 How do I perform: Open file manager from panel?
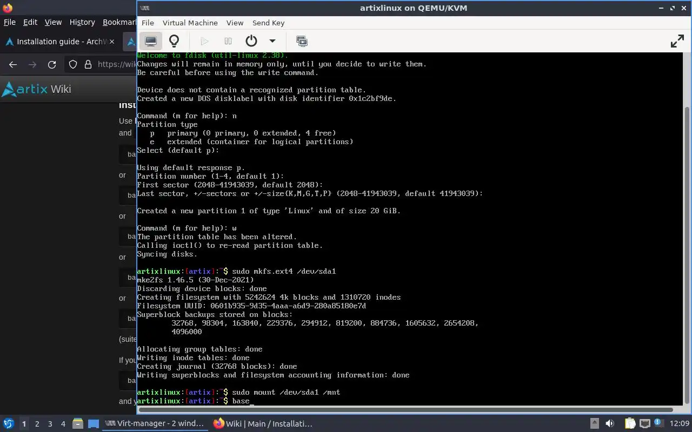(x=77, y=424)
